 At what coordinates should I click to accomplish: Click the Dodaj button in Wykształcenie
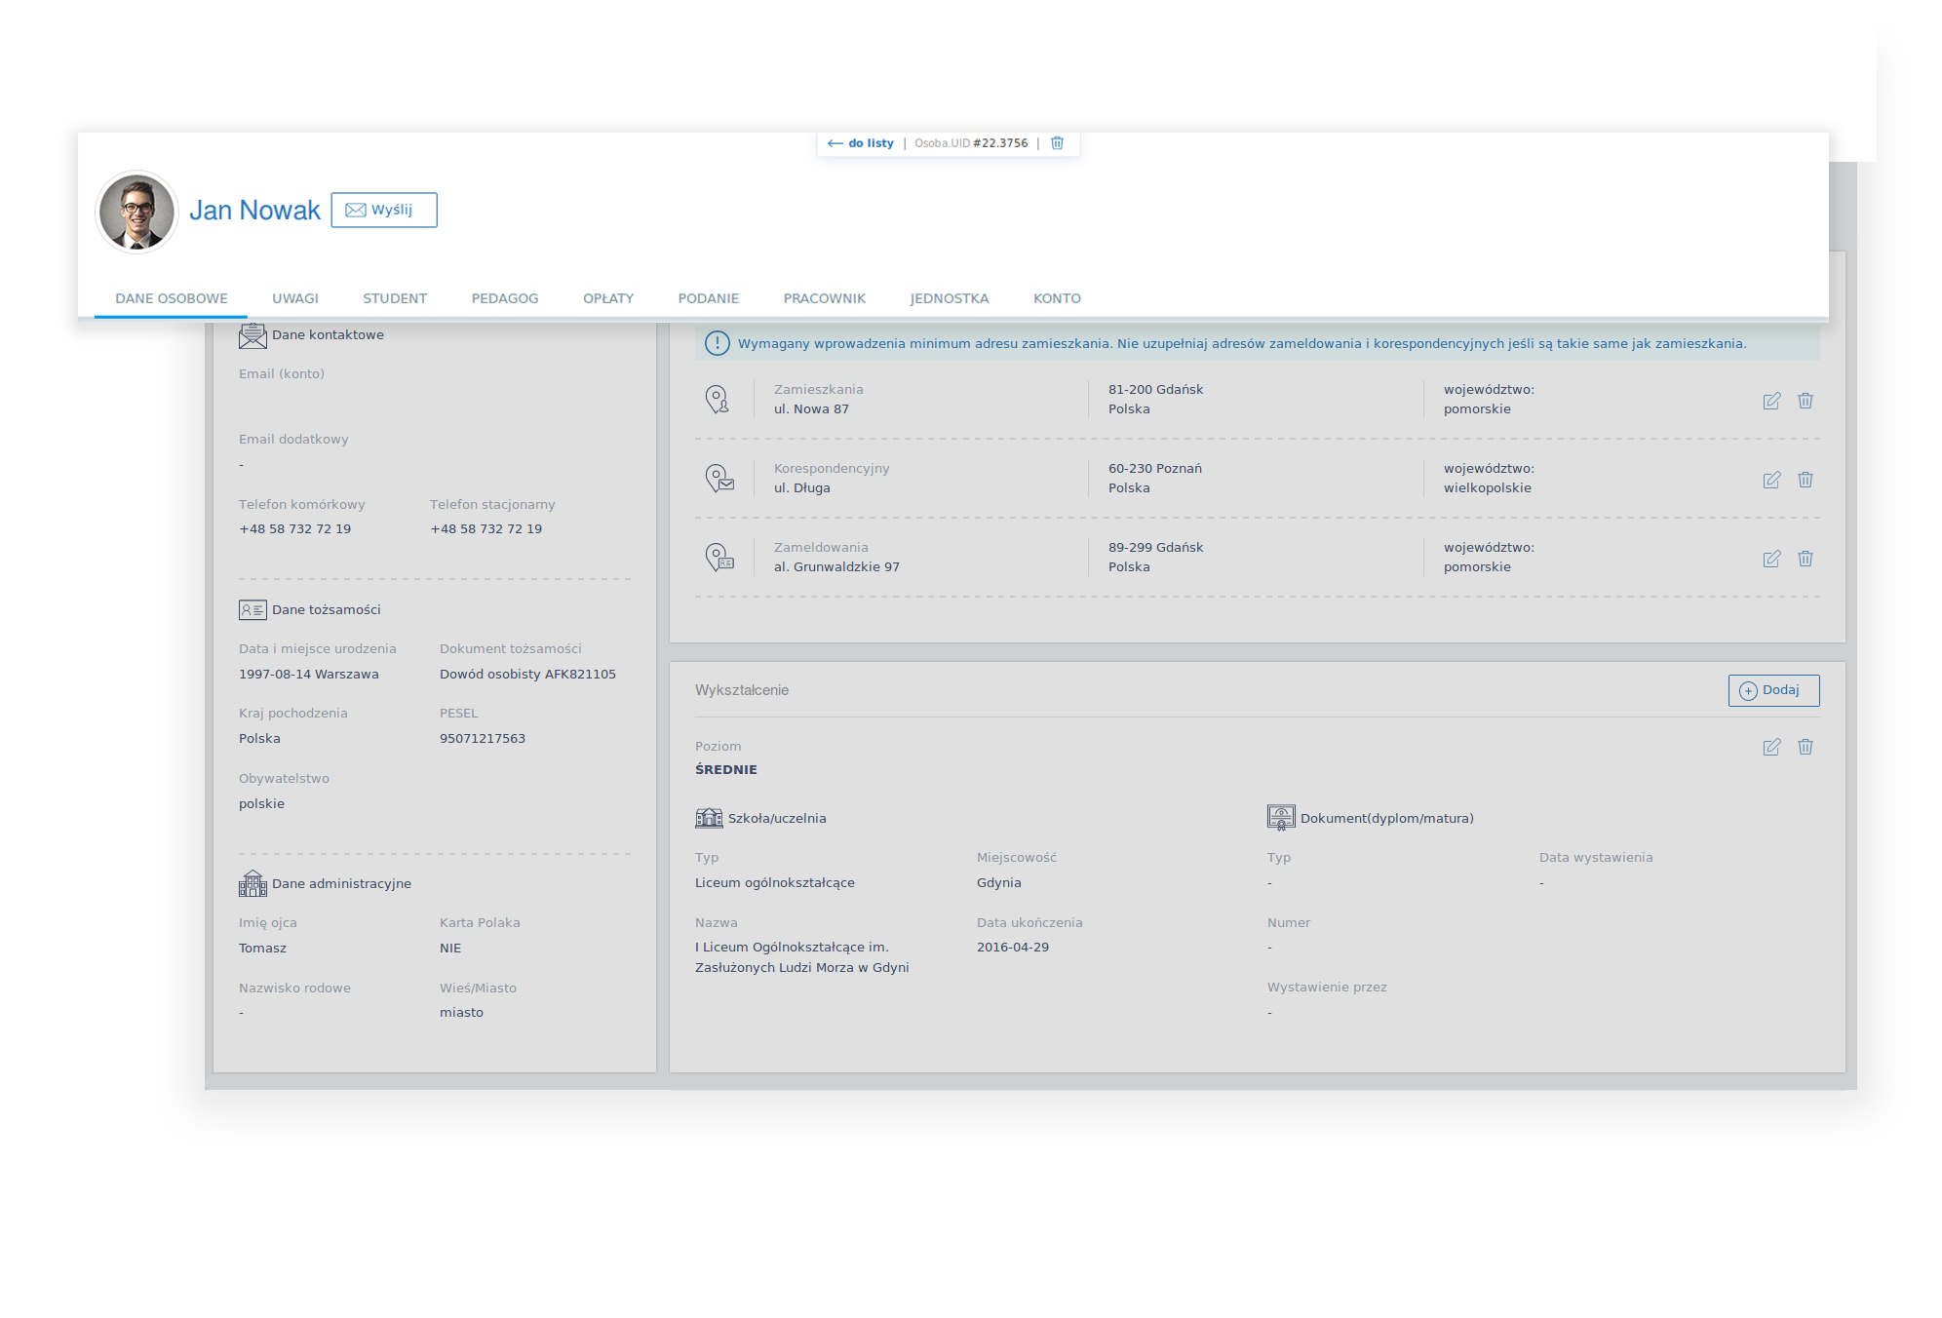[1773, 690]
